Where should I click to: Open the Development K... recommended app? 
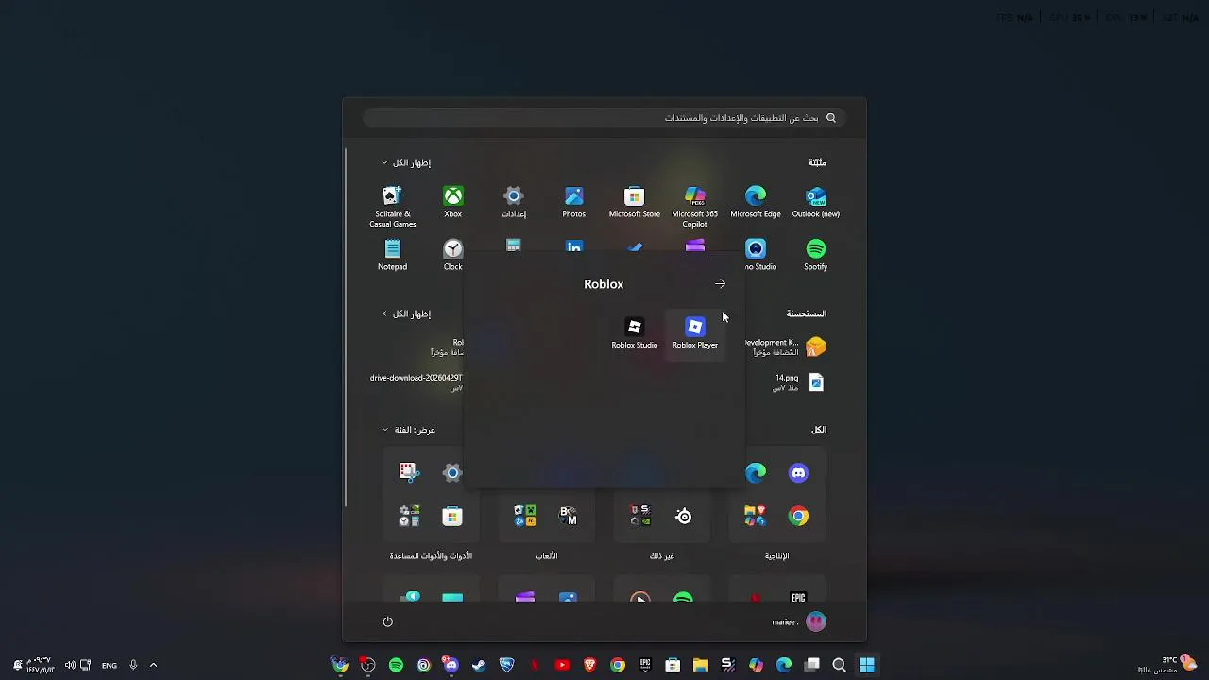tap(786, 348)
